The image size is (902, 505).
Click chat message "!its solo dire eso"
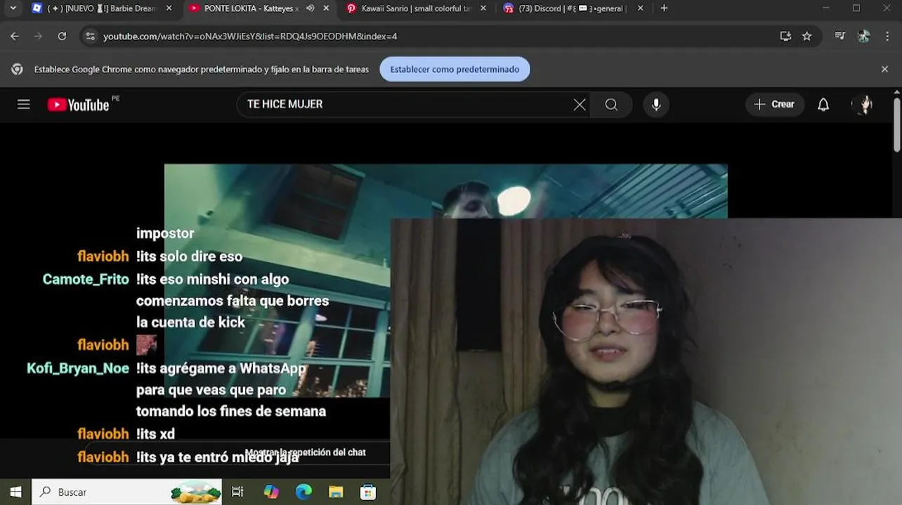coord(189,257)
